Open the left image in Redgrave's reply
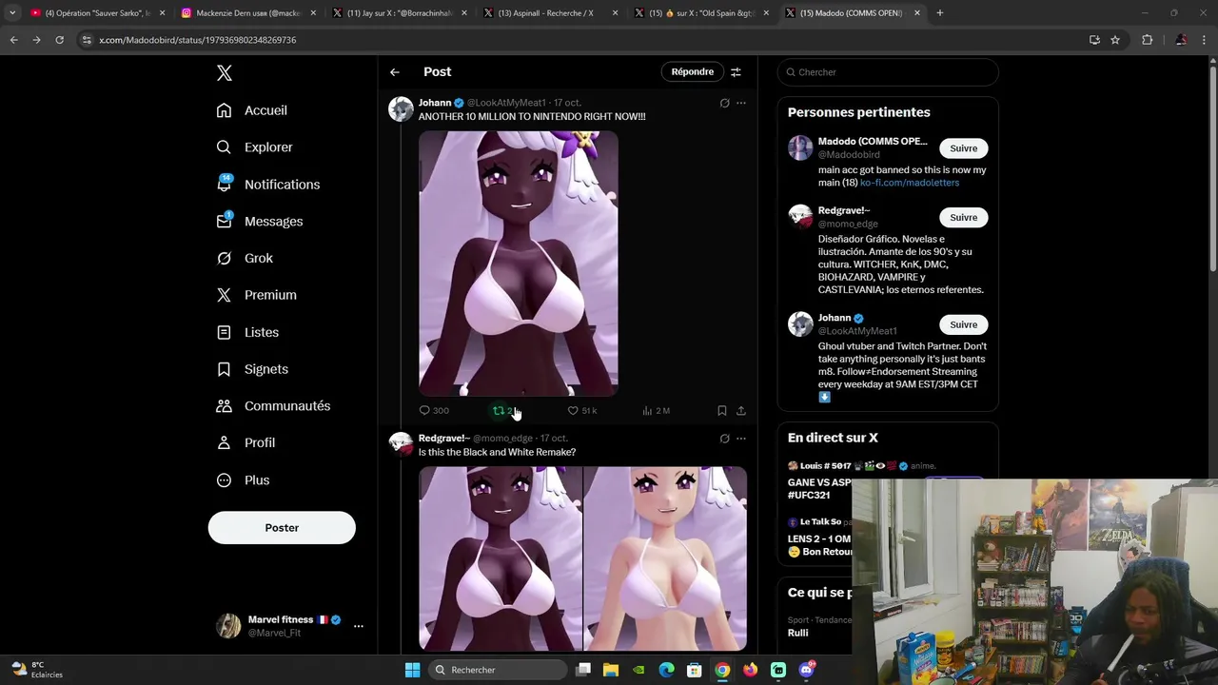Viewport: 1218px width, 685px height. tap(501, 558)
